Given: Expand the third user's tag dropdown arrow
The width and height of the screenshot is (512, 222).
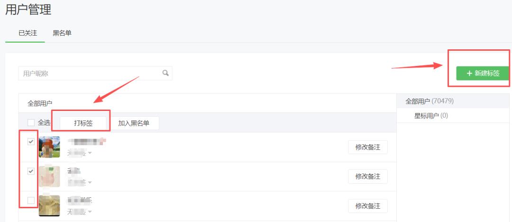Looking at the screenshot, I should [x=90, y=212].
